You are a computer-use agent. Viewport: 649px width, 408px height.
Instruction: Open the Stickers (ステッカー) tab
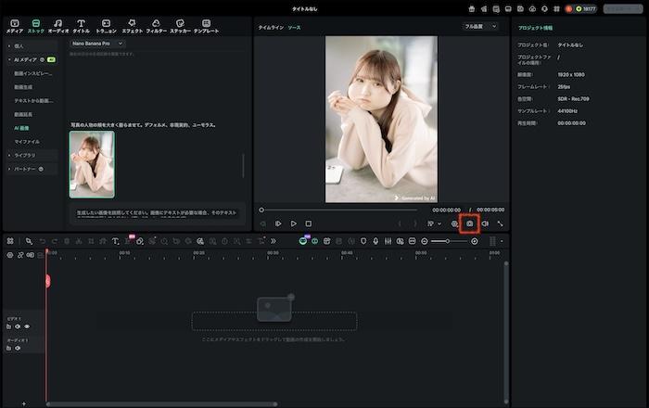click(x=180, y=25)
